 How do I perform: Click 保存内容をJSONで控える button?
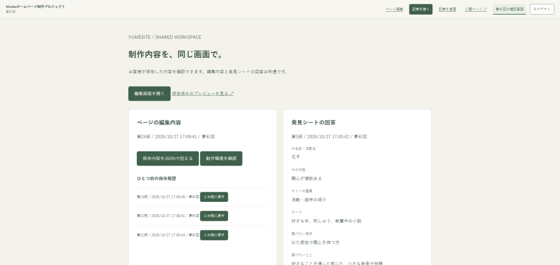coord(167,158)
